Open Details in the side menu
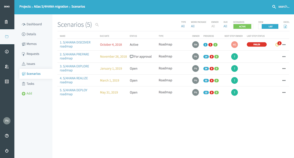Image resolution: width=294 pixels, height=158 pixels. coord(29,34)
